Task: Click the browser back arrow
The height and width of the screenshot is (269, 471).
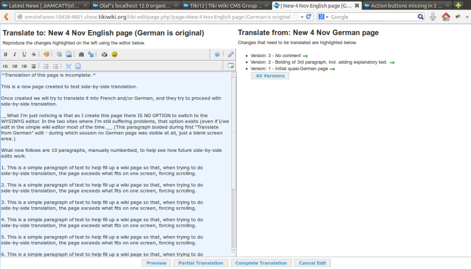Action: click(x=6, y=17)
